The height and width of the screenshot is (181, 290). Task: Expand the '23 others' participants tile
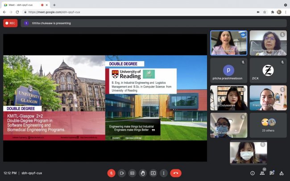tap(268, 125)
